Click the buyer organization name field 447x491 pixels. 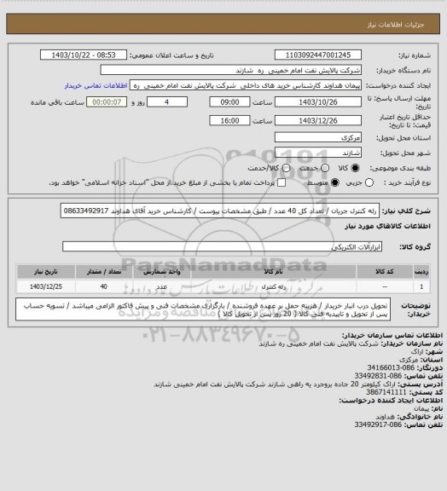[230, 70]
